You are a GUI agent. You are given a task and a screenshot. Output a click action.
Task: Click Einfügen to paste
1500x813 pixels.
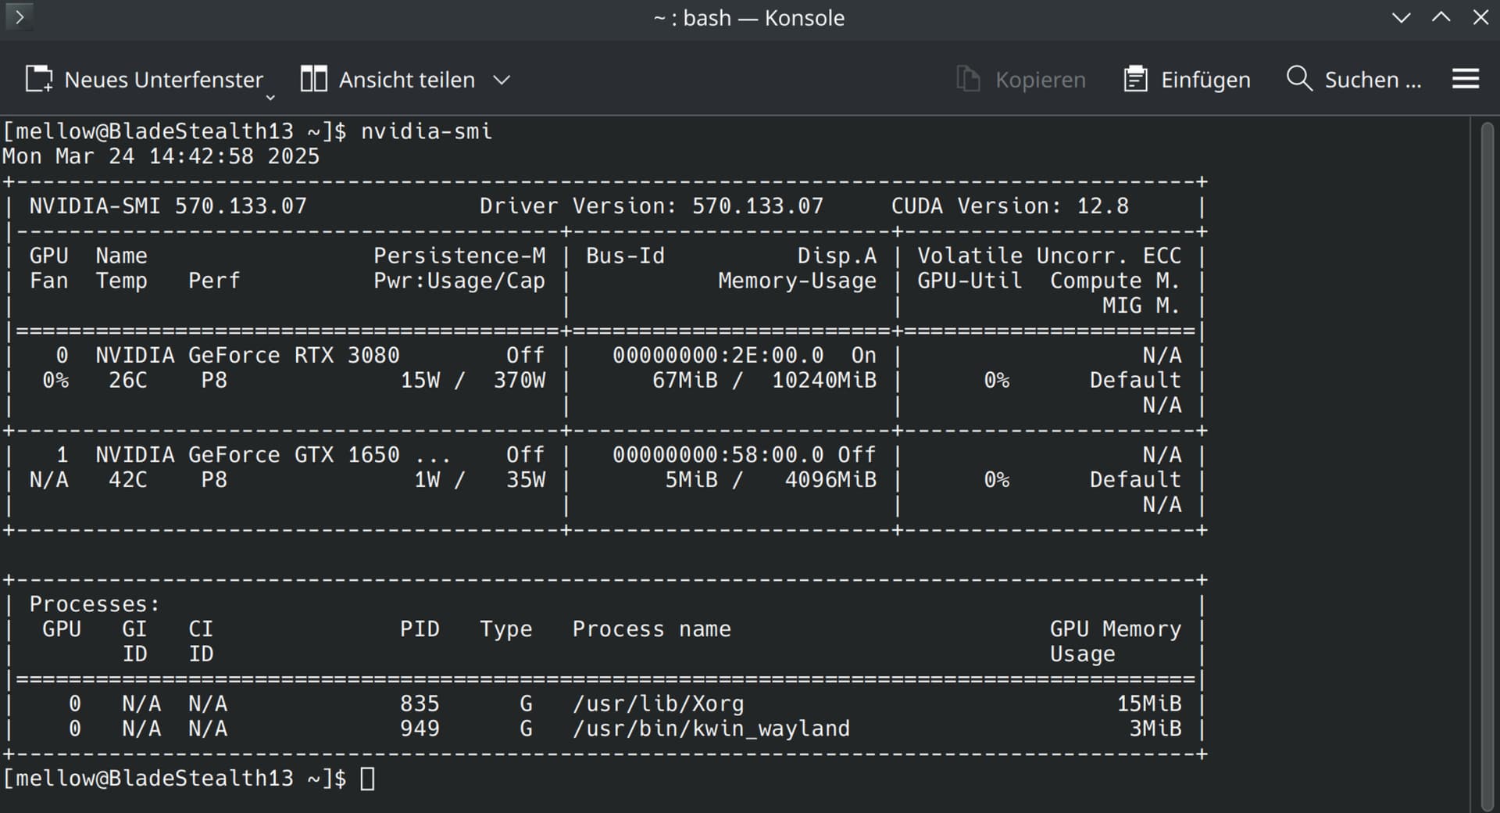coord(1205,80)
